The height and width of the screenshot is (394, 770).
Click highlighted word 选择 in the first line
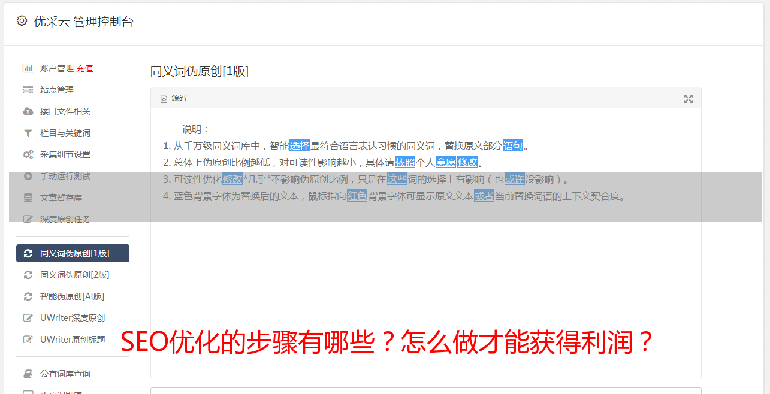click(300, 146)
